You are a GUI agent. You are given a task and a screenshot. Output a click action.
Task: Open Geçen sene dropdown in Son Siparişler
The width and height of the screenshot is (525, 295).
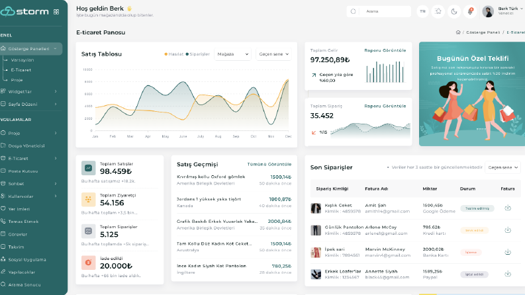502,167
